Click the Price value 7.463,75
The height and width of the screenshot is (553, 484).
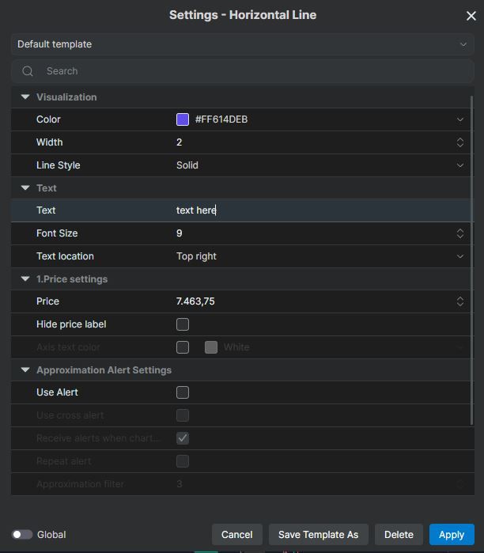click(195, 301)
